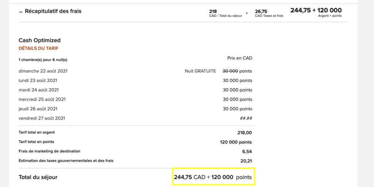Viewport: 374px width, 187px height.
Task: Select the lundi 23 août 2021 date
Action: (38, 81)
